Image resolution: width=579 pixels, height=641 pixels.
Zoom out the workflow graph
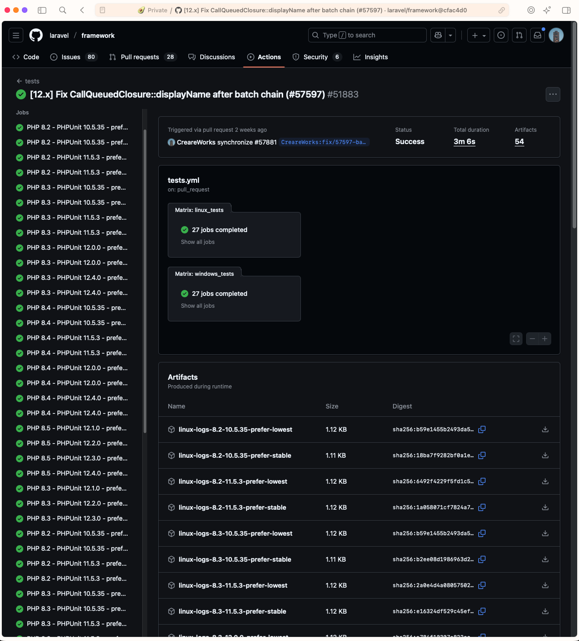pos(532,339)
